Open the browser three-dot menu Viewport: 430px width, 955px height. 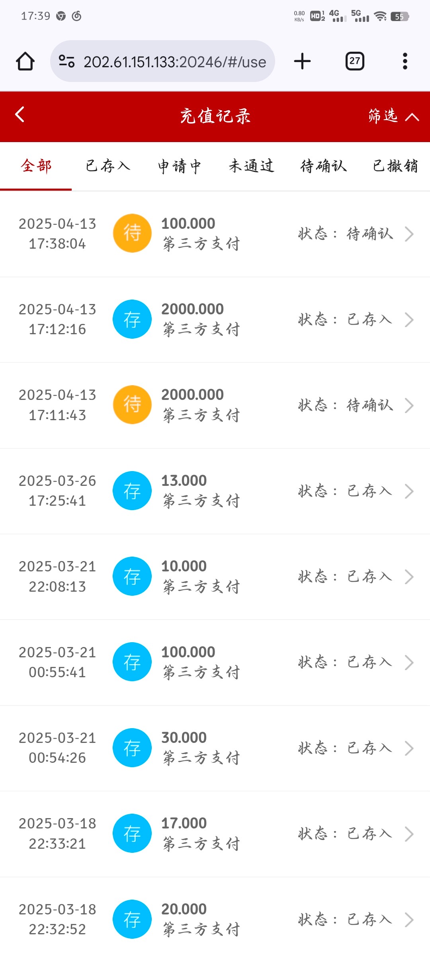tap(405, 61)
